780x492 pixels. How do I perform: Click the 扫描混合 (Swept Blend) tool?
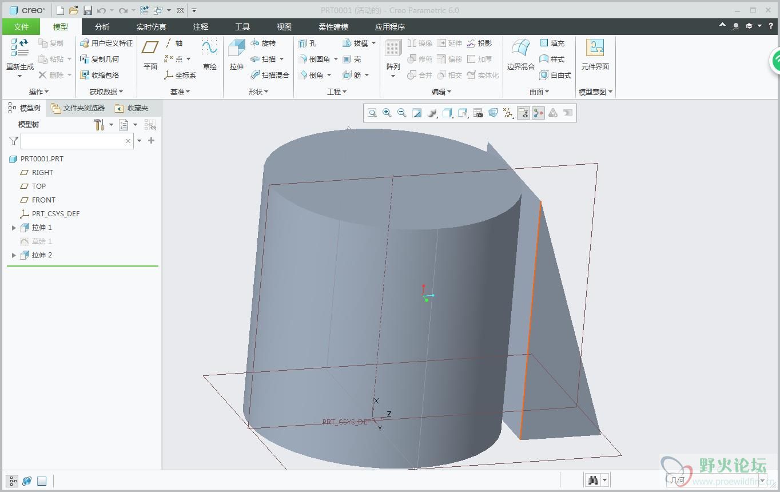[x=270, y=75]
